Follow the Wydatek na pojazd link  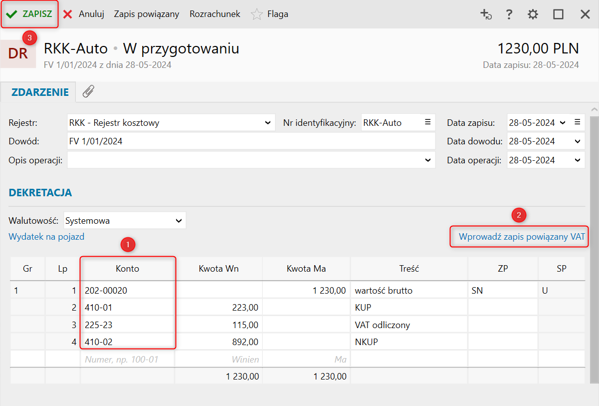coord(46,237)
